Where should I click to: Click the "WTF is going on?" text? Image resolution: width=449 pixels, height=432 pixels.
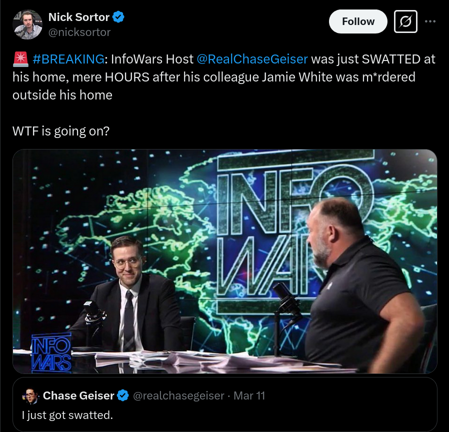point(61,131)
